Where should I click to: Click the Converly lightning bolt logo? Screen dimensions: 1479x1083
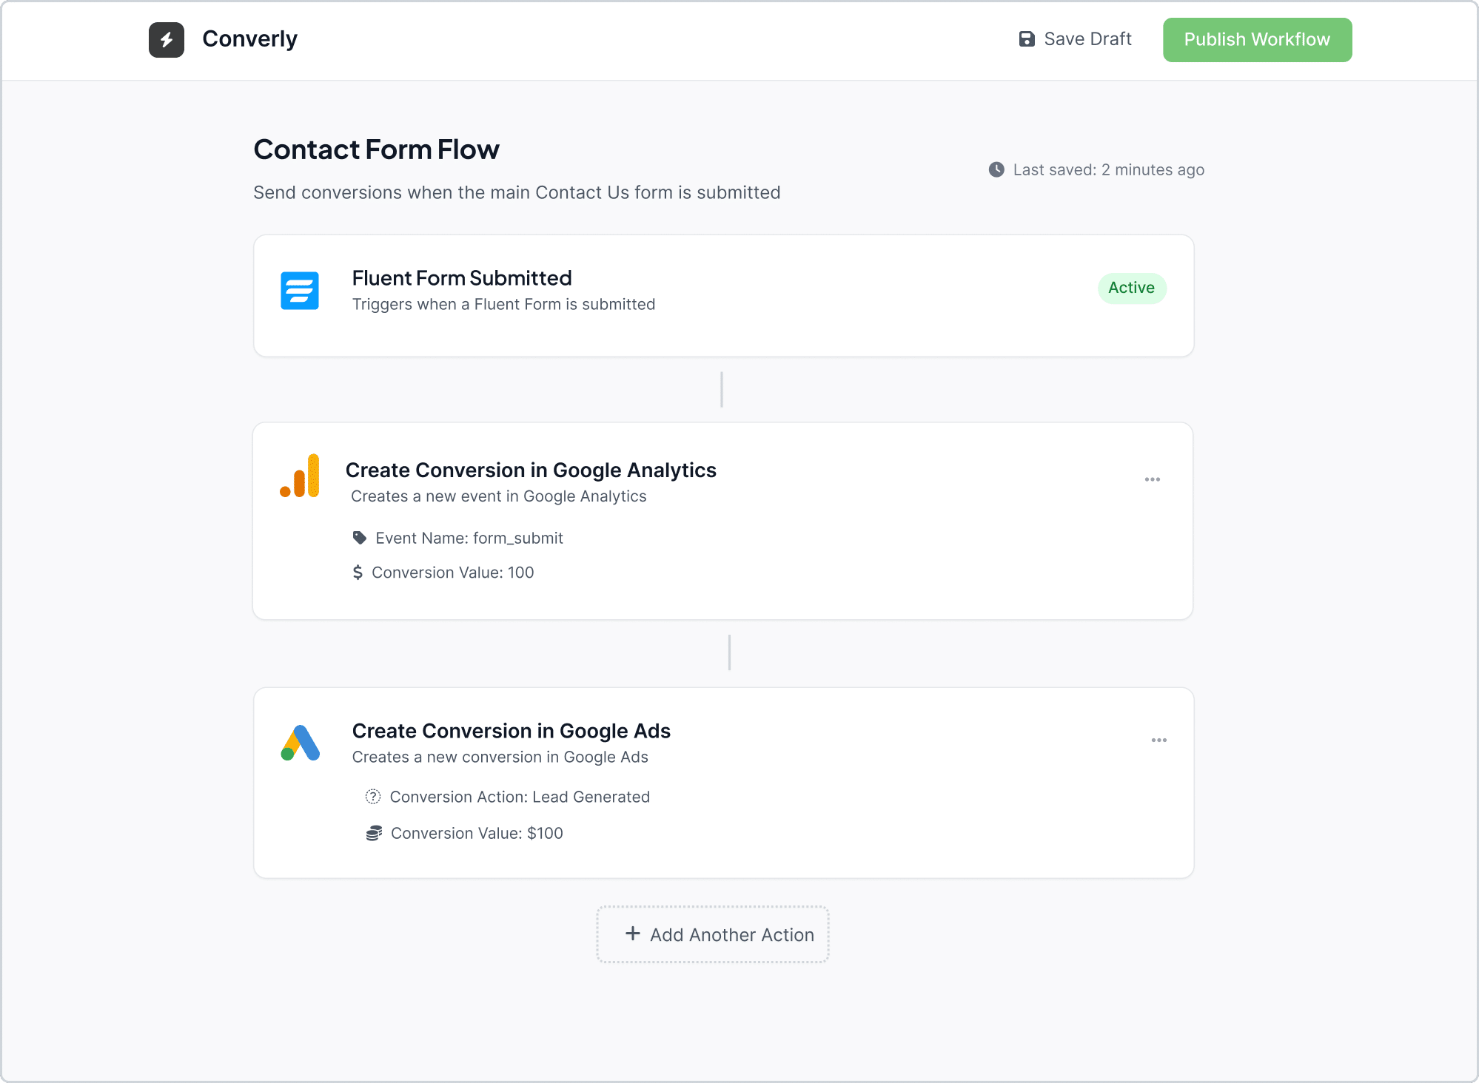[x=167, y=39]
